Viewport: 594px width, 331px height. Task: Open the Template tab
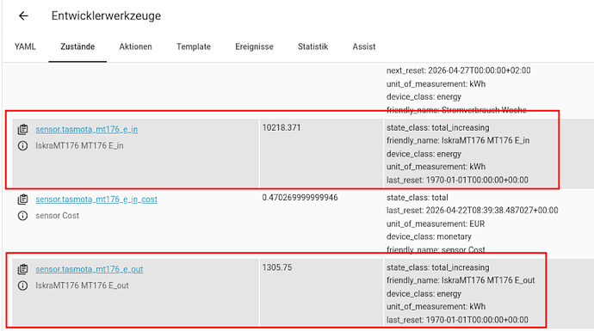[194, 47]
